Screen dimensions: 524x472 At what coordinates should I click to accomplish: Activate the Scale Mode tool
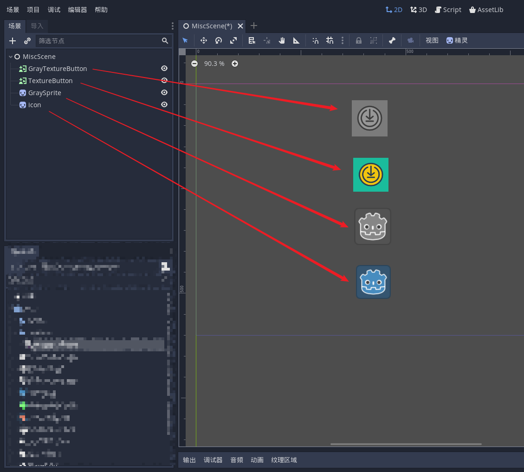point(233,40)
